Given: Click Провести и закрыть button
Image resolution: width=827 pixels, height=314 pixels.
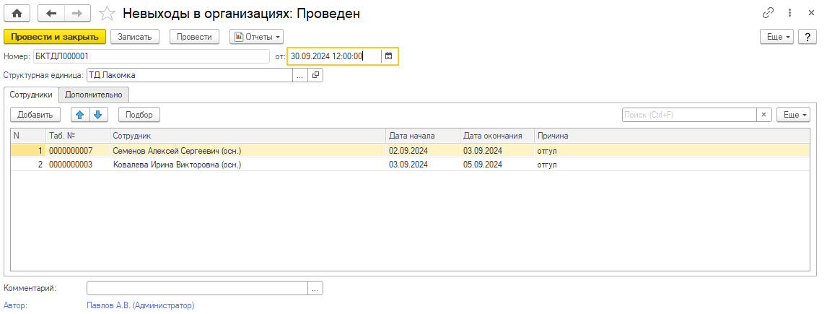Looking at the screenshot, I should pos(55,36).
